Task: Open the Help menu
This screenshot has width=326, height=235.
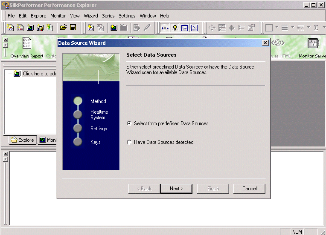Action: point(164,16)
